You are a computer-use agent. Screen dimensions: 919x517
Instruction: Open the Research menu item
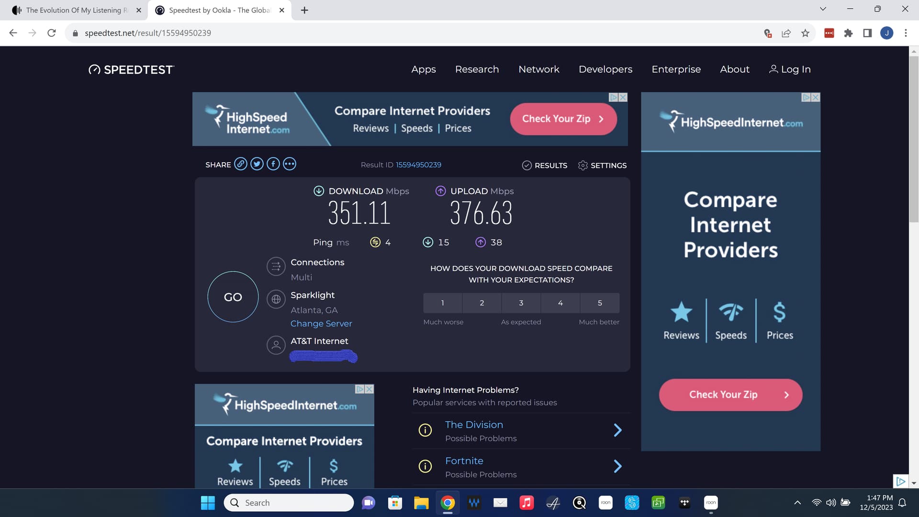pos(477,69)
